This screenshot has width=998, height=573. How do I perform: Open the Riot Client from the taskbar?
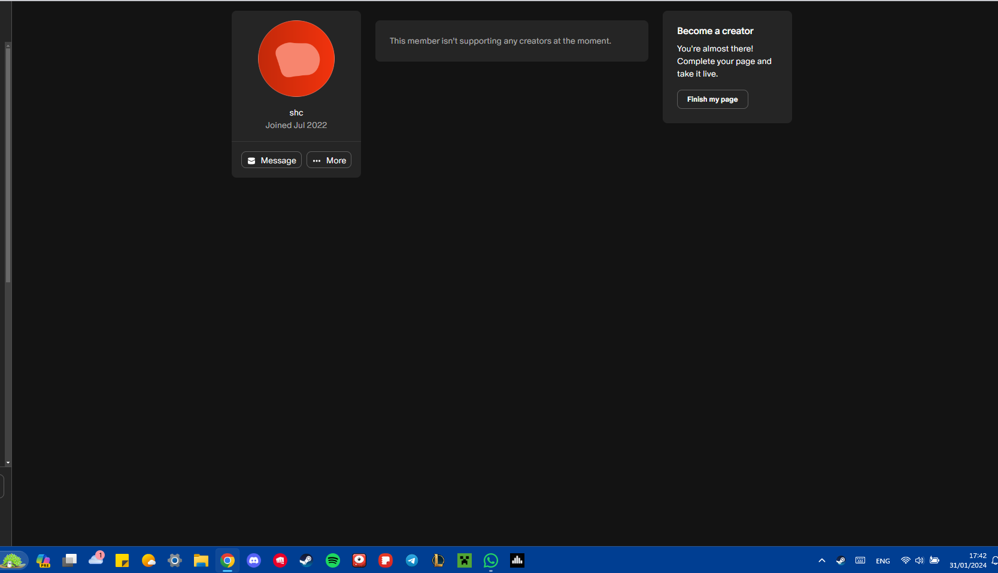[280, 560]
